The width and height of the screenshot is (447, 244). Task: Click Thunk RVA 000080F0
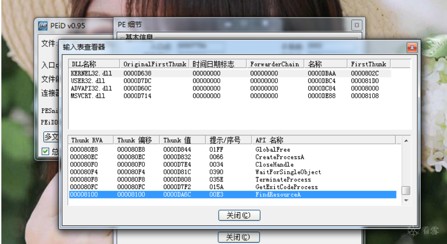tap(84, 164)
